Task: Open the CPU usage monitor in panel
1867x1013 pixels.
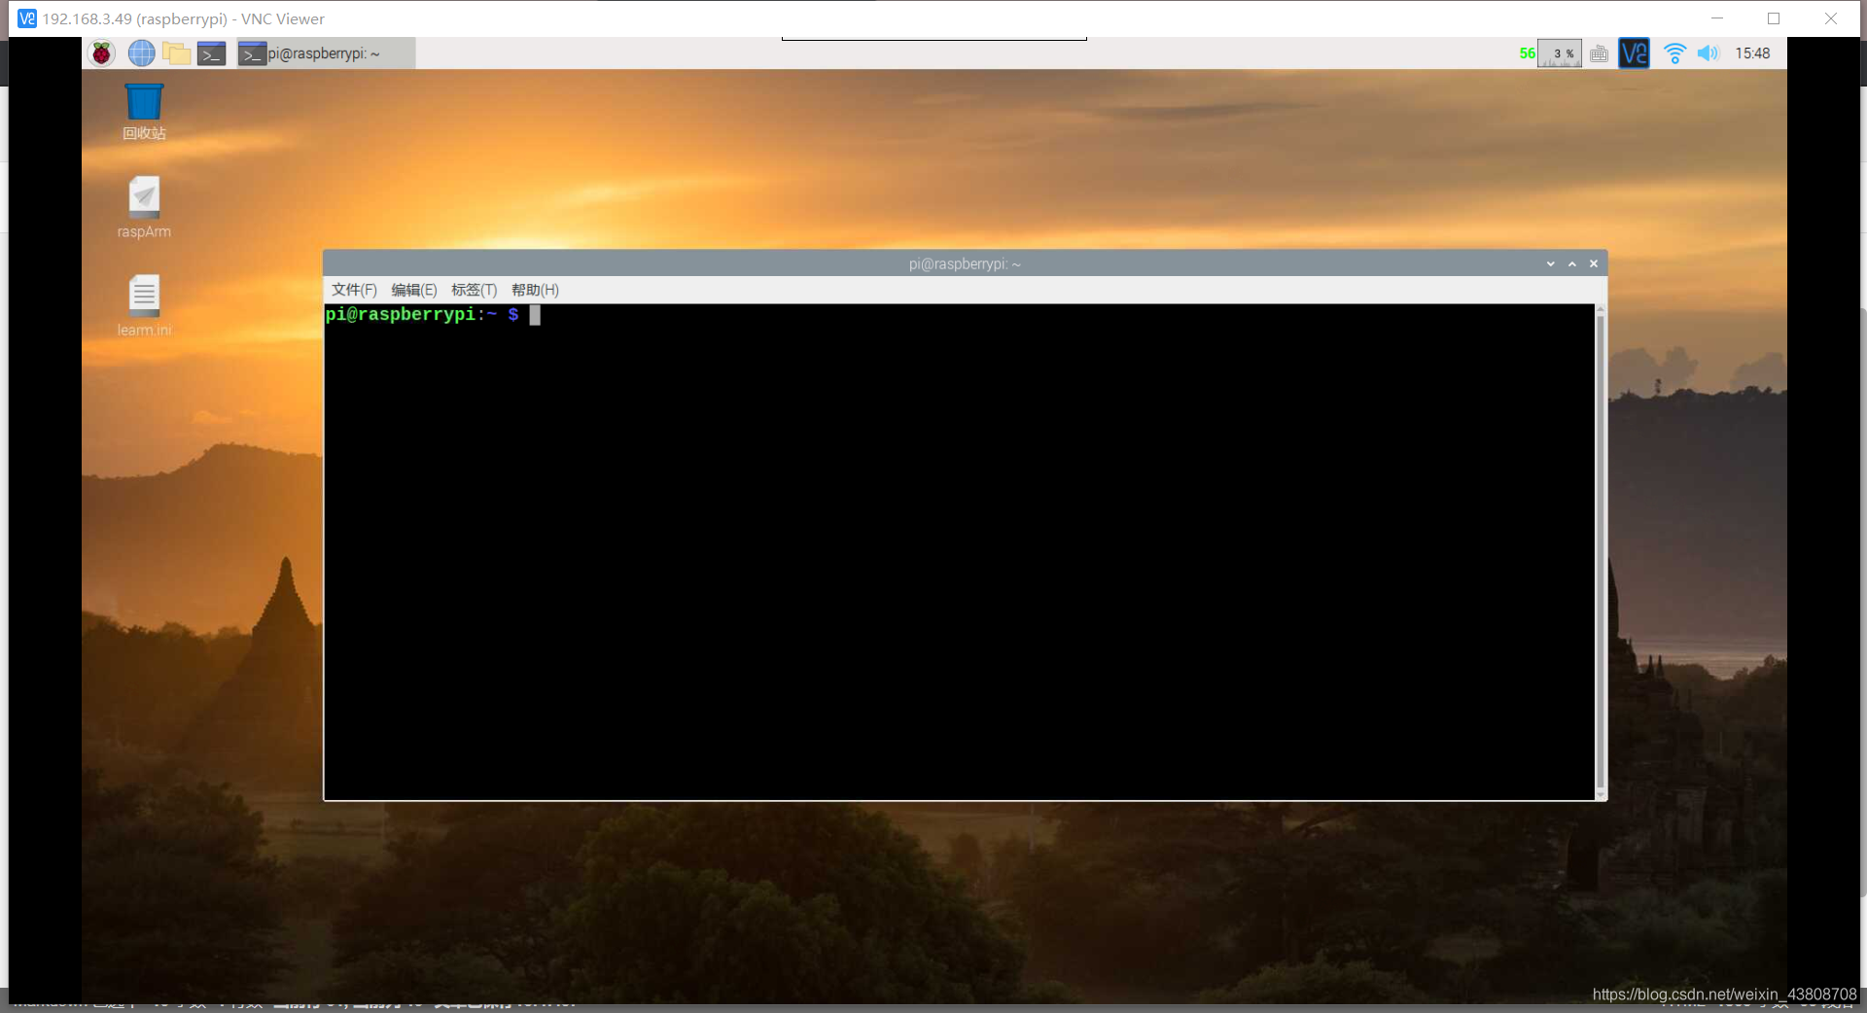Action: point(1560,53)
